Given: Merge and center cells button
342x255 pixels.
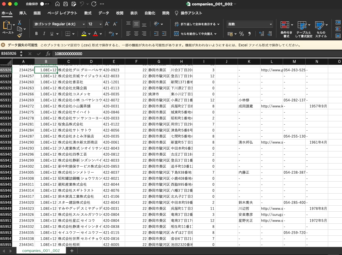Looking at the screenshot, I should pos(193,34).
